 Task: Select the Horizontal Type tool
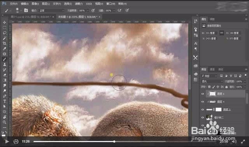point(4,101)
